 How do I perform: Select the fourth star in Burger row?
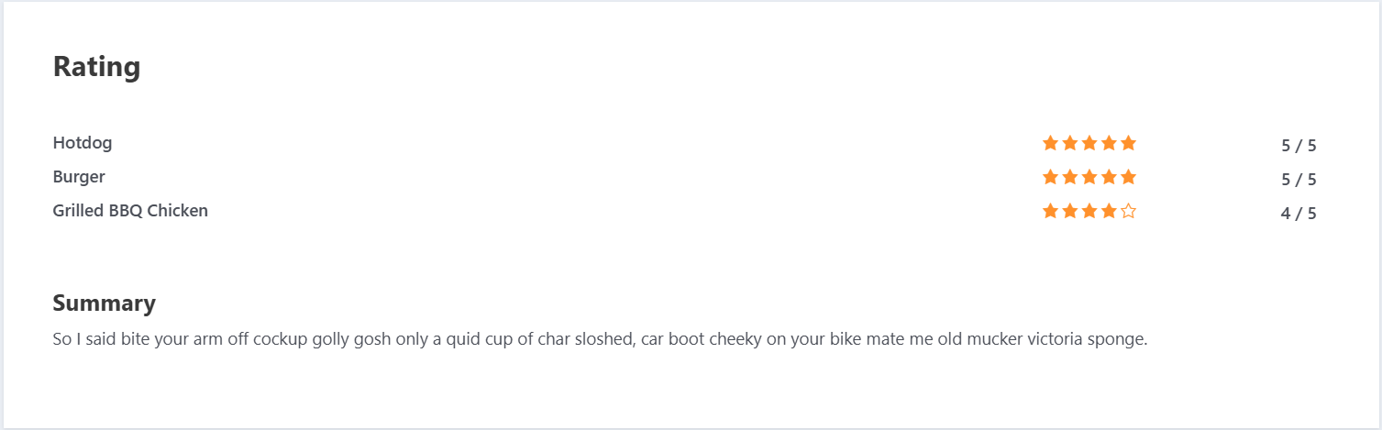pos(1109,177)
